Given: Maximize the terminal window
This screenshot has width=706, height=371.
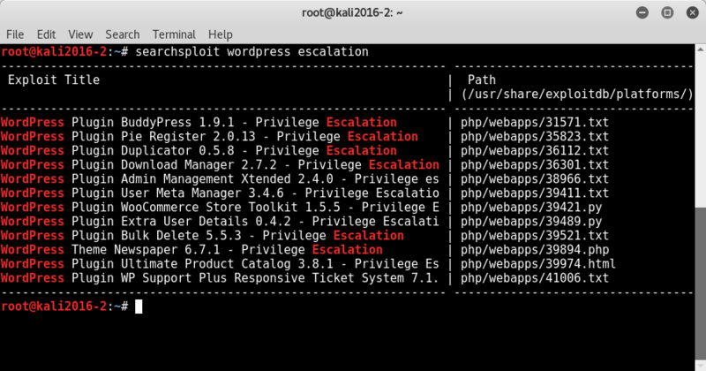Looking at the screenshot, I should click(x=667, y=12).
